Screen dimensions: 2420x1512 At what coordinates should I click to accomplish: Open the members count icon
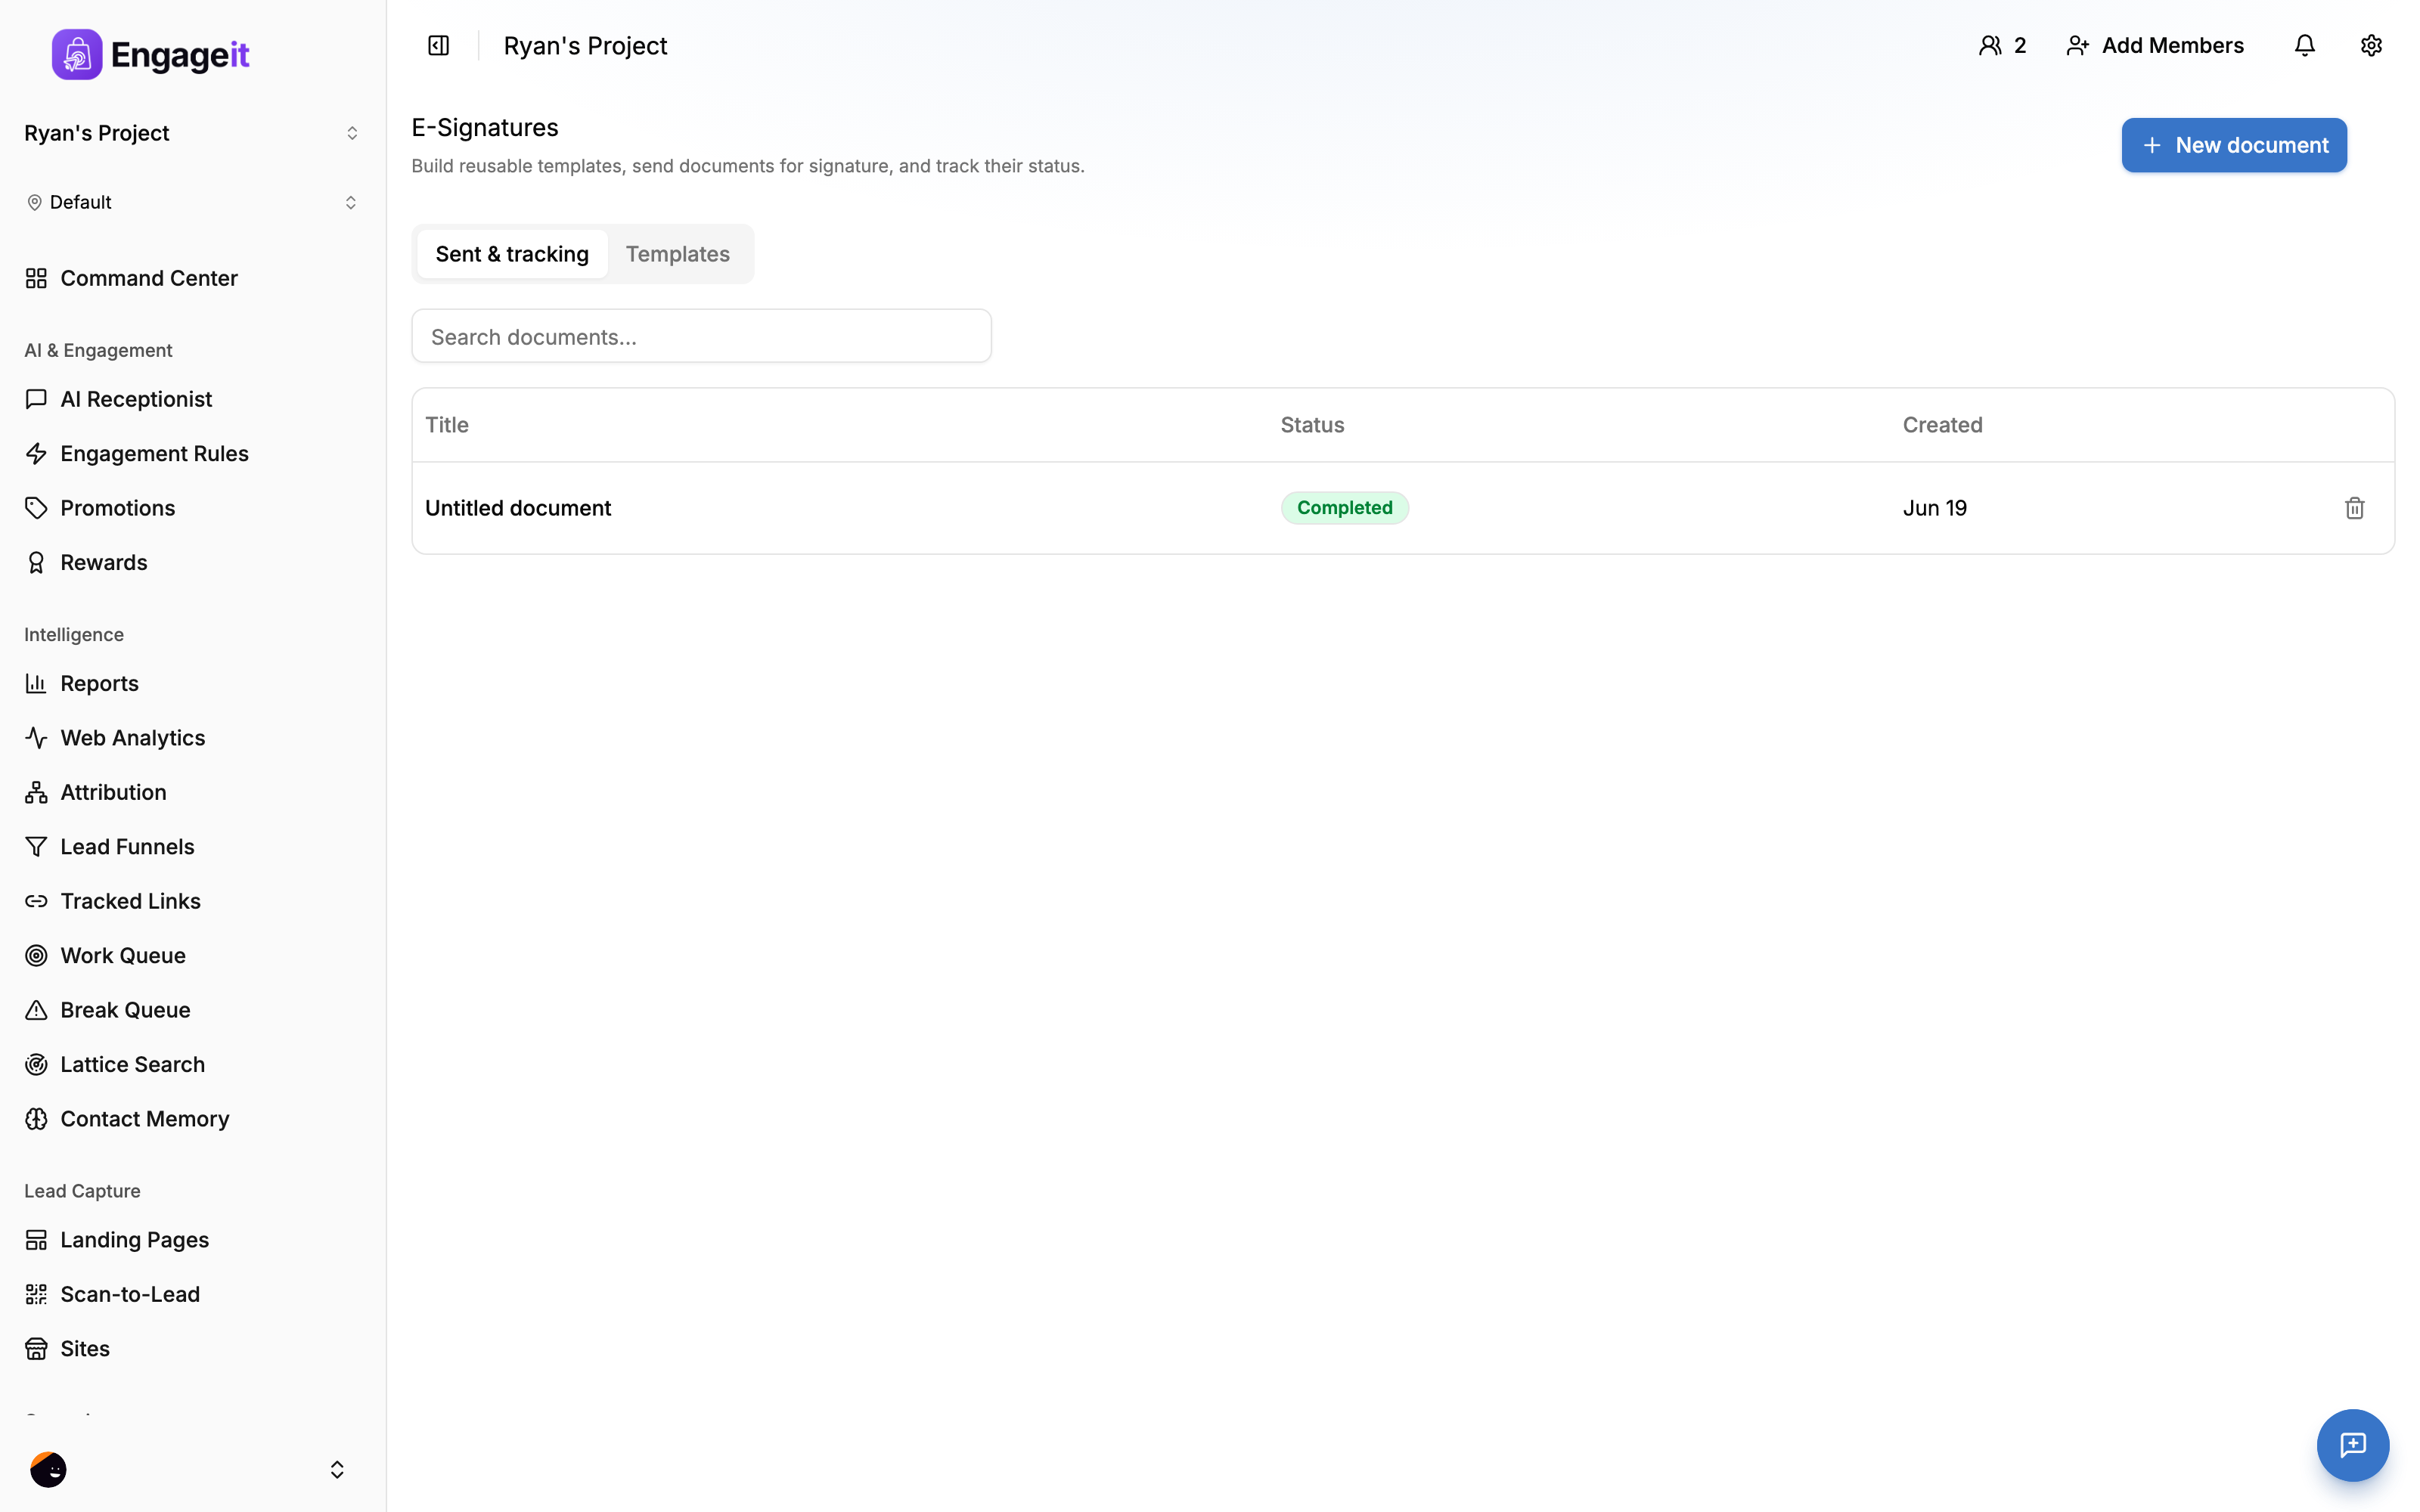(2002, 46)
